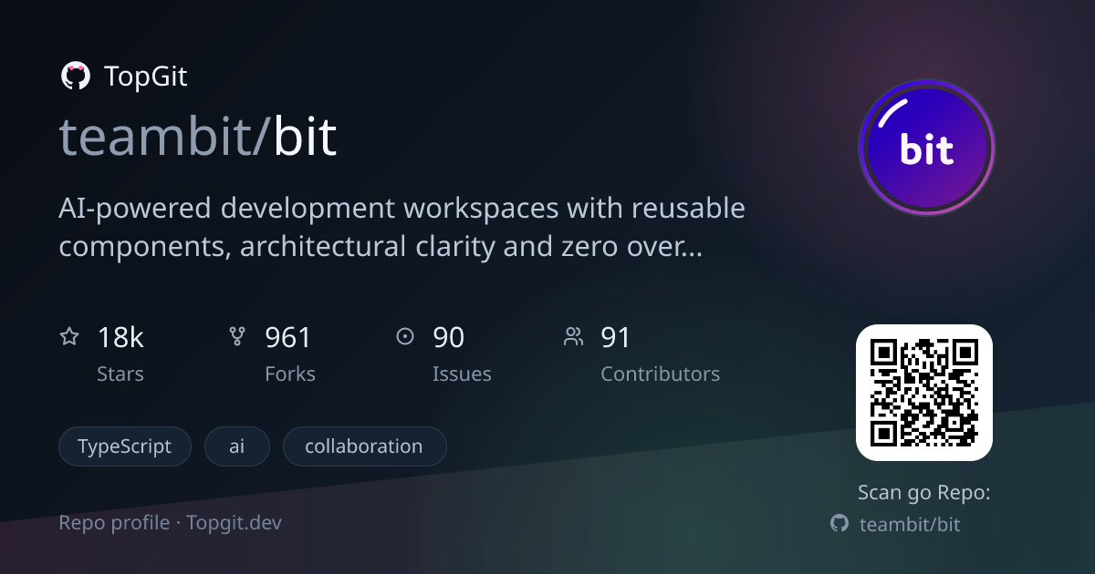Click the TopGit octocat logo icon

[75, 76]
